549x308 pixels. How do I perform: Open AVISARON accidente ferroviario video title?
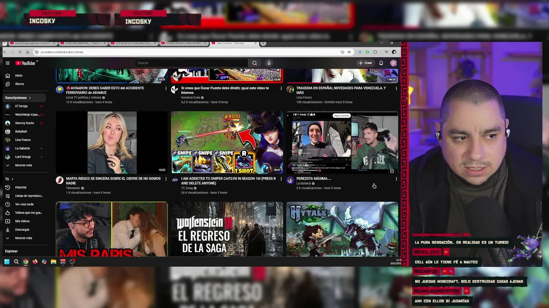pyautogui.click(x=105, y=90)
